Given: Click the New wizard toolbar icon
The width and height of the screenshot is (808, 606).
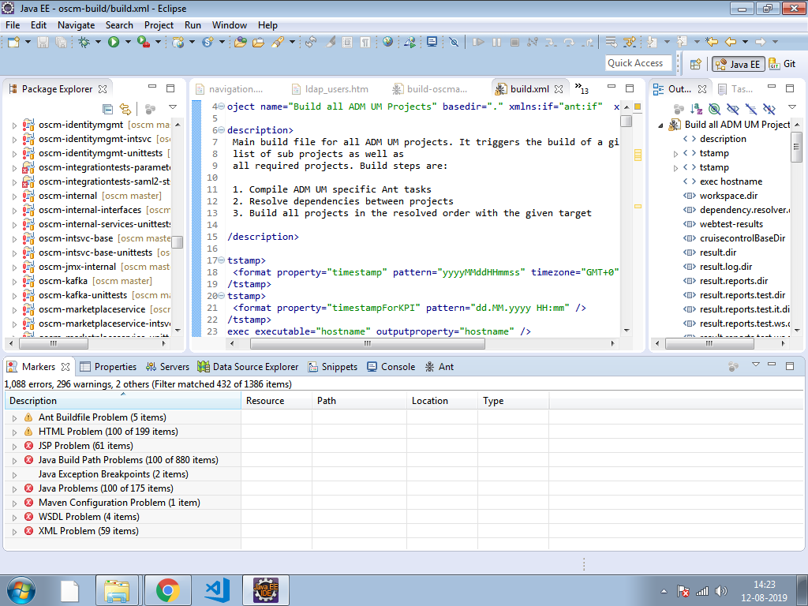Looking at the screenshot, I should (x=13, y=43).
